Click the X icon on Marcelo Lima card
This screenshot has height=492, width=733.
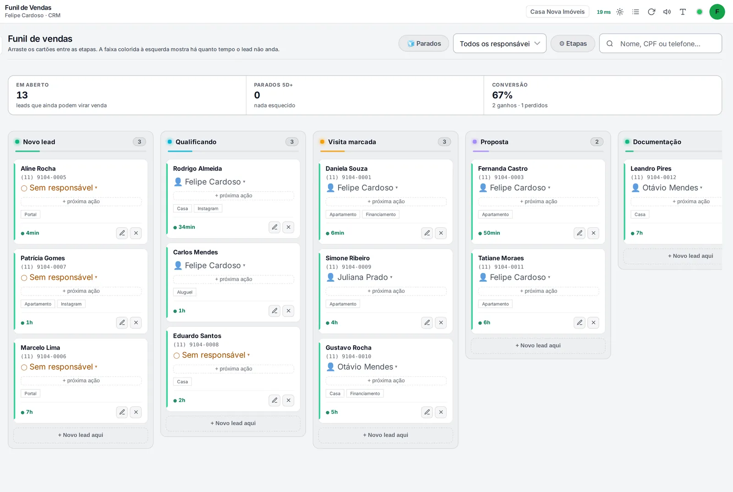point(136,412)
